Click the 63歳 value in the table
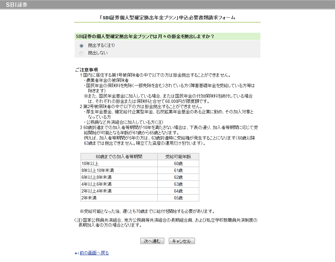The width and height of the screenshot is (335, 262). pyautogui.click(x=178, y=184)
